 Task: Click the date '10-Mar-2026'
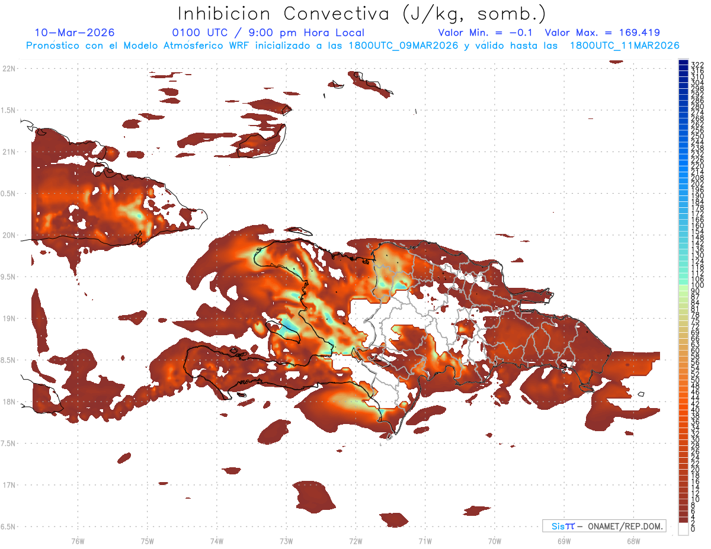75,33
